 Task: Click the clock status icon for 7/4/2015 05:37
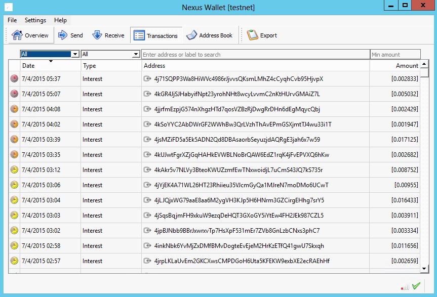14,78
